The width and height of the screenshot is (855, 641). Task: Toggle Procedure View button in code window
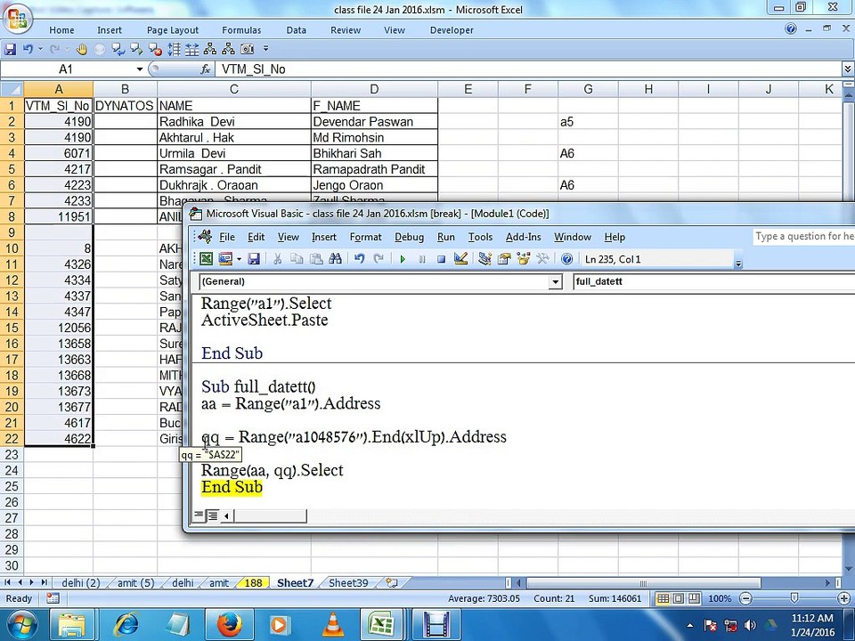(x=199, y=515)
